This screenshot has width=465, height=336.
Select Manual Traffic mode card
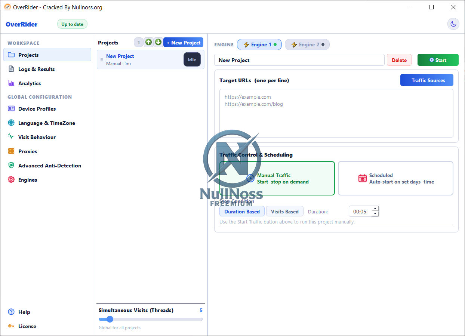(277, 178)
